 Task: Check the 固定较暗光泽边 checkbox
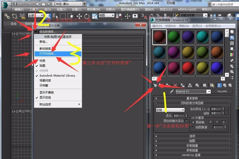coord(186,121)
